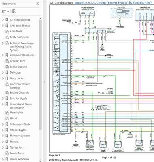Click the Ground and Power Distribution bookmark icon
The height and width of the screenshot is (162, 154).
(7, 104)
